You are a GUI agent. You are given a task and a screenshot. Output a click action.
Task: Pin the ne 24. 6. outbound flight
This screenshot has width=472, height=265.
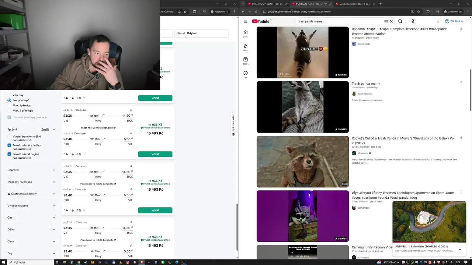click(131, 110)
